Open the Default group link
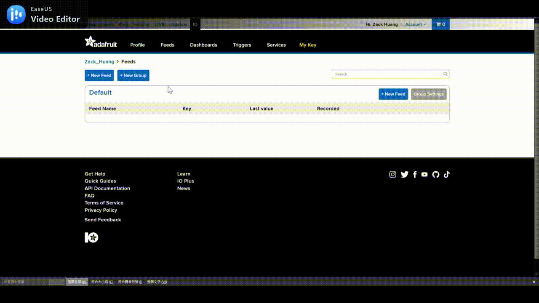 100,93
